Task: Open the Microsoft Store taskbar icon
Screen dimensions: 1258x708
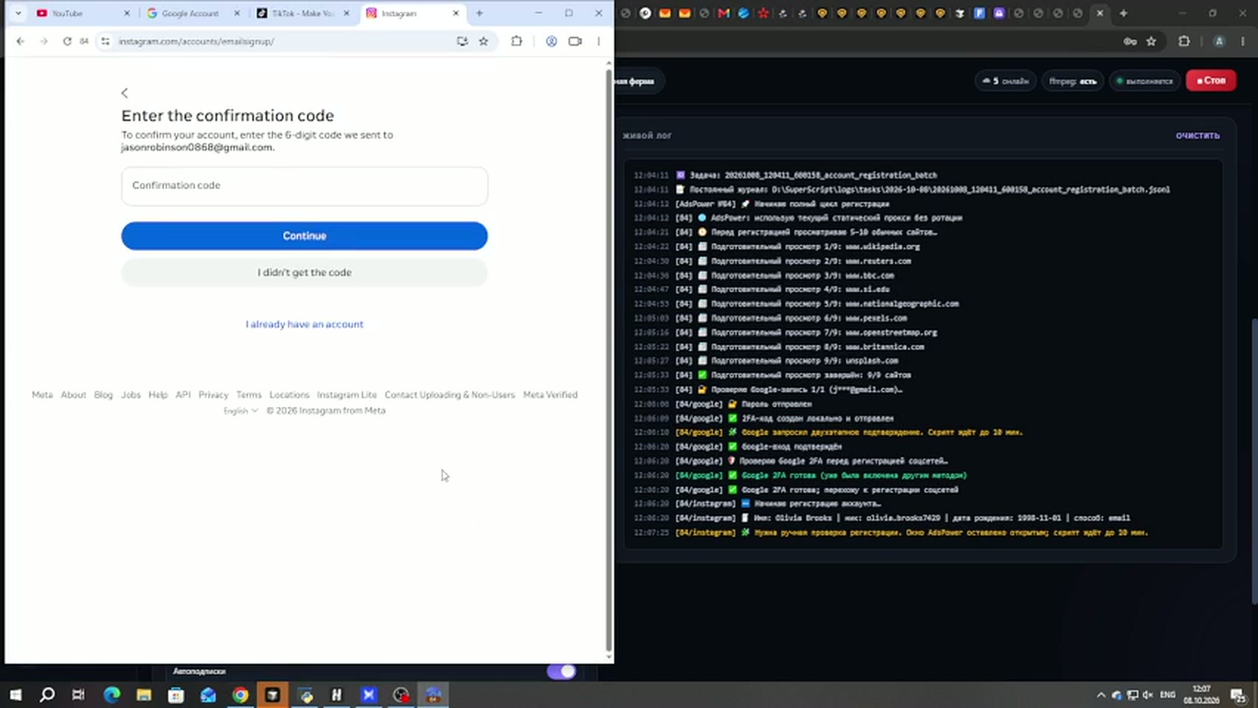Action: pos(176,695)
